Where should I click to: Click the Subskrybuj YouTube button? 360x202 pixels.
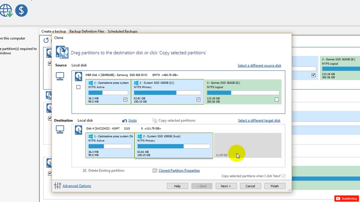click(346, 199)
